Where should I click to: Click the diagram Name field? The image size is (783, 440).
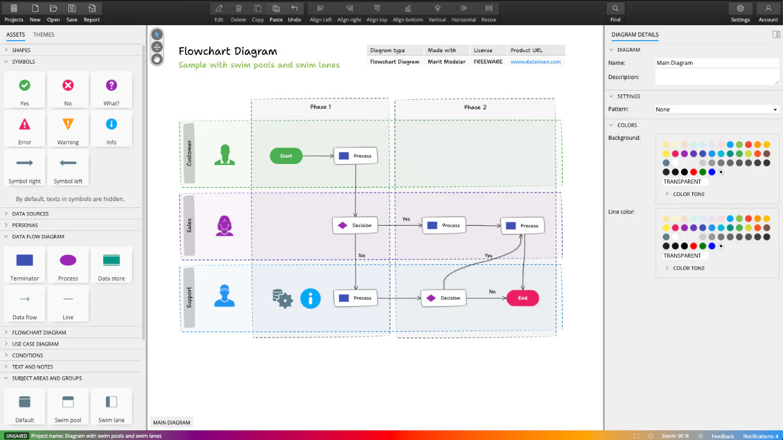point(717,63)
